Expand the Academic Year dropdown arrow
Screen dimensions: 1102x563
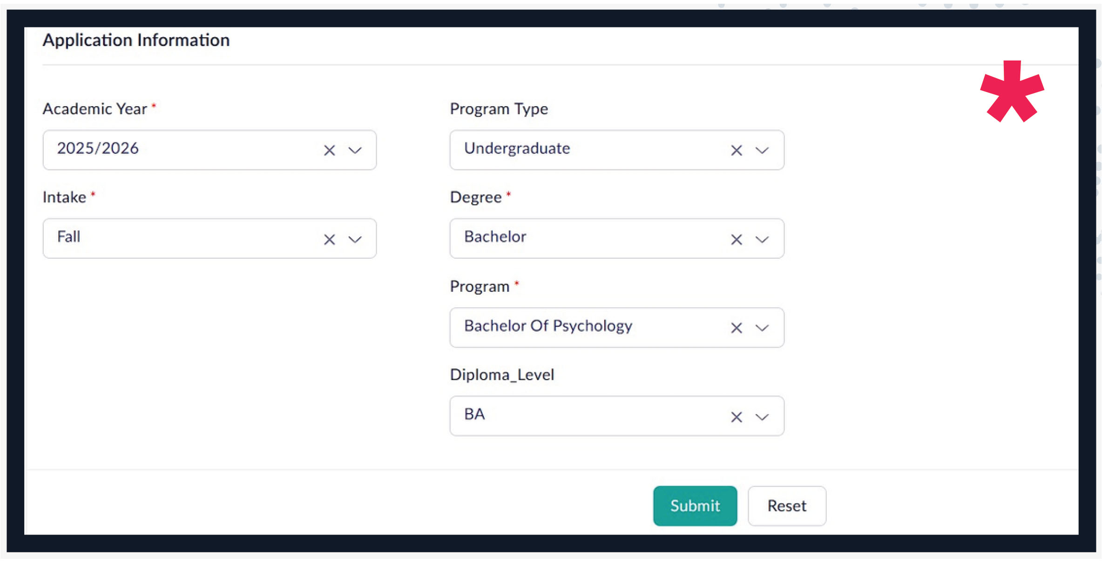click(x=355, y=150)
